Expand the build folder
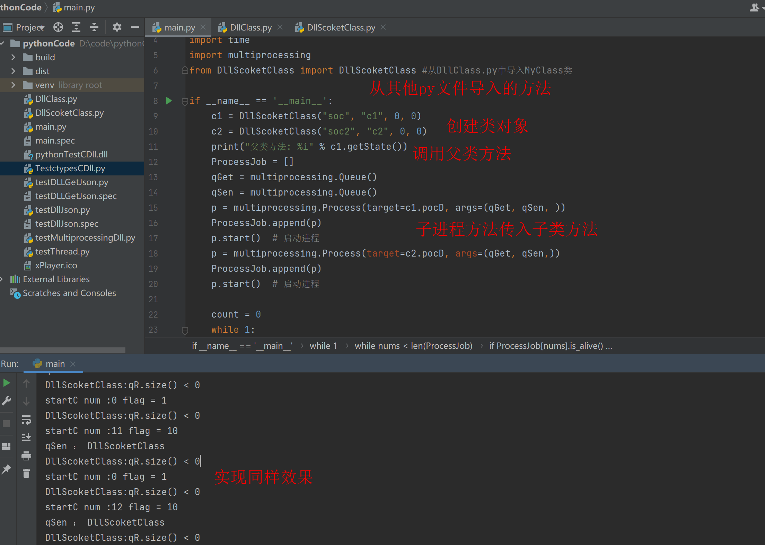 pyautogui.click(x=13, y=57)
